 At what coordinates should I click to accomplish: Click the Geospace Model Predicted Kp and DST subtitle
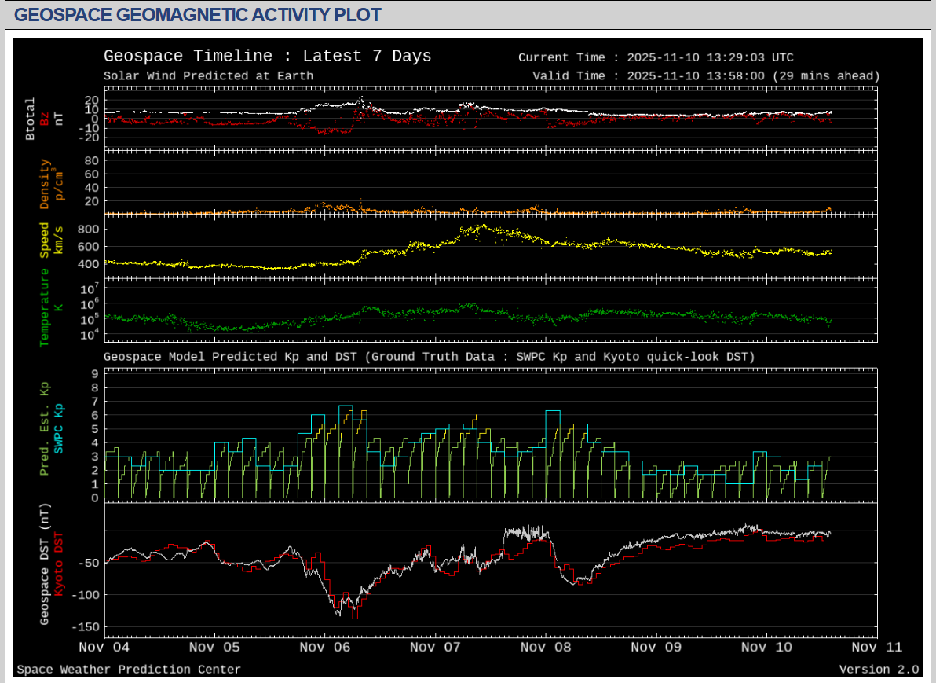pos(429,357)
